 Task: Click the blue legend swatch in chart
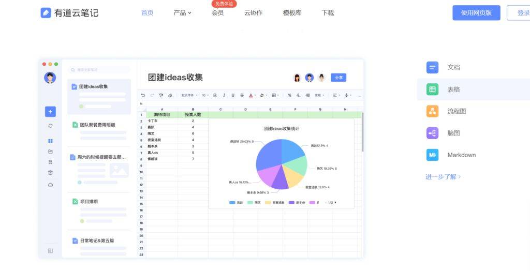pyautogui.click(x=232, y=202)
